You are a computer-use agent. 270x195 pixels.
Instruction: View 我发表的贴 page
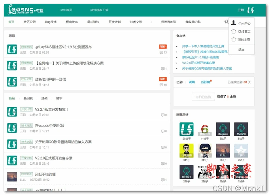168,22
